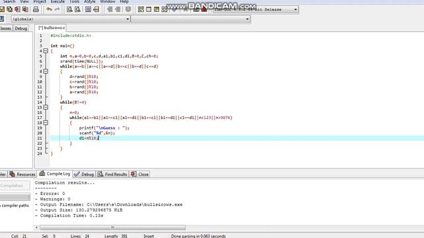Image resolution: width=424 pixels, height=238 pixels.
Task: Click the greyed Compilation button
Action: coord(15,186)
